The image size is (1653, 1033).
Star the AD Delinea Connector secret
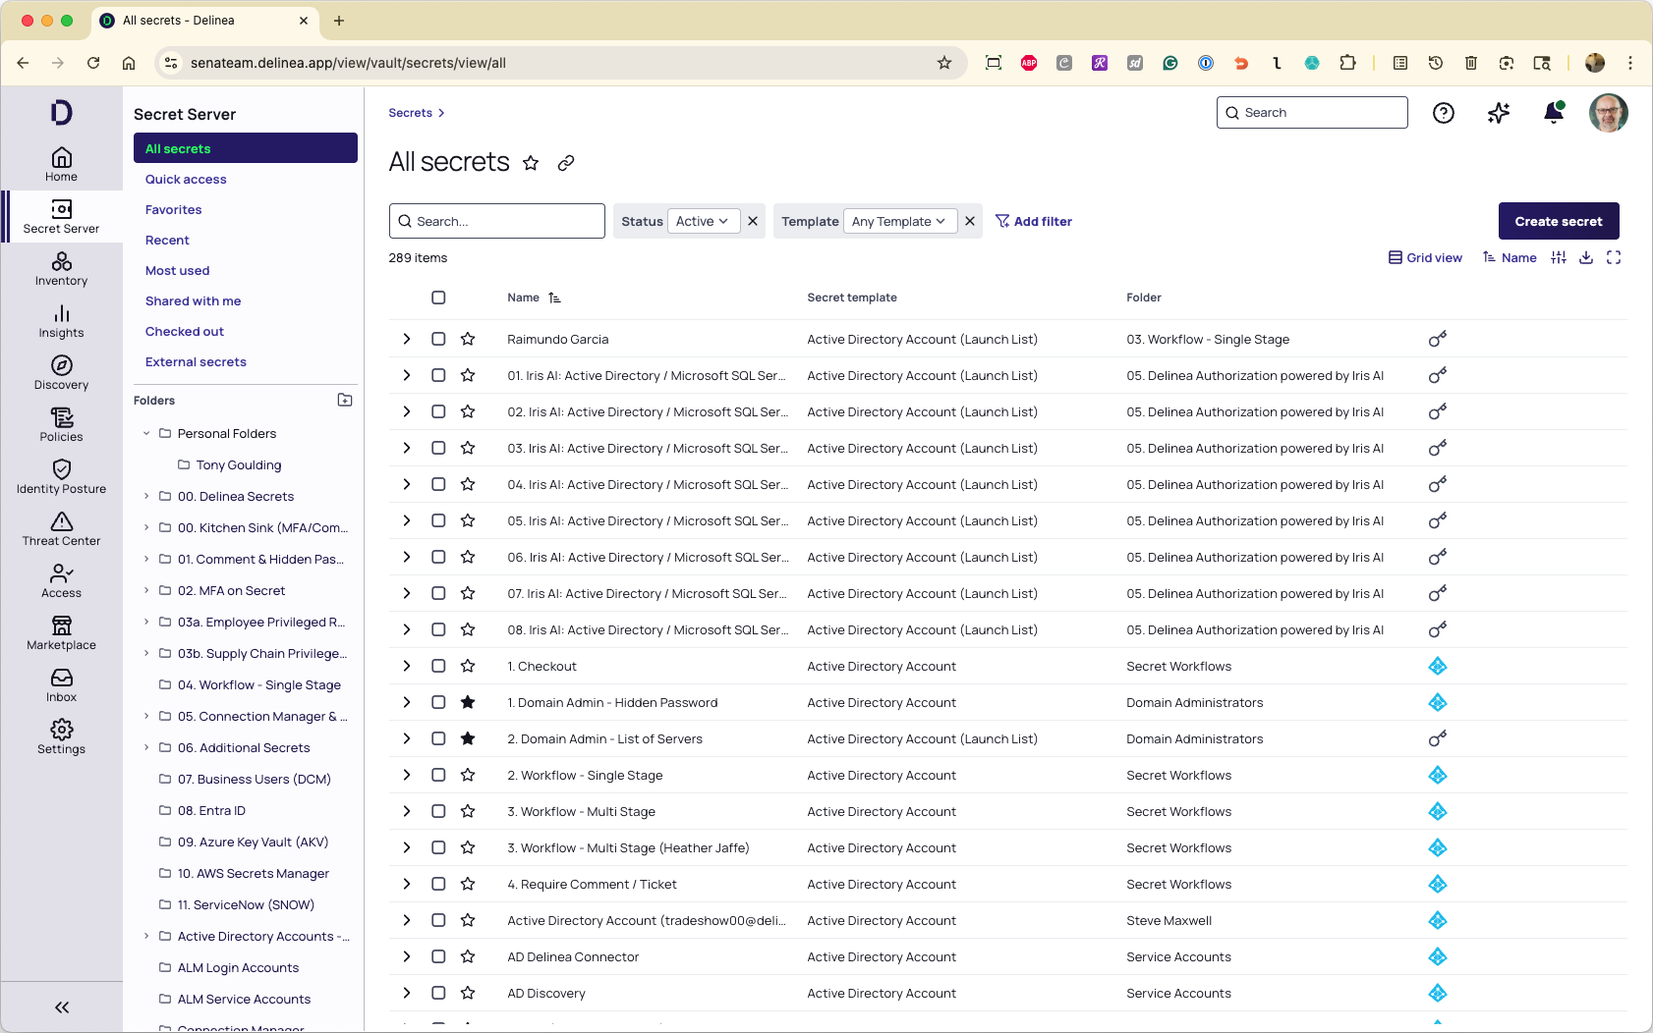point(468,956)
